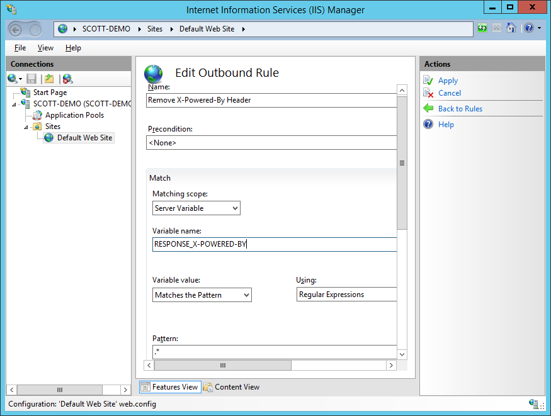The width and height of the screenshot is (551, 416).
Task: Click into the Variable name text field
Action: pyautogui.click(x=275, y=245)
